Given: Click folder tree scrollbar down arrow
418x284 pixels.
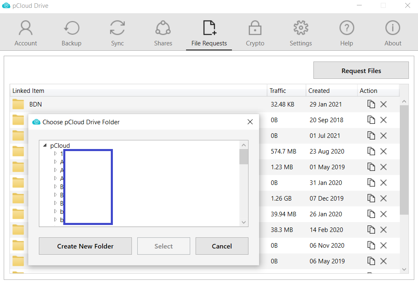Looking at the screenshot, I should (244, 222).
